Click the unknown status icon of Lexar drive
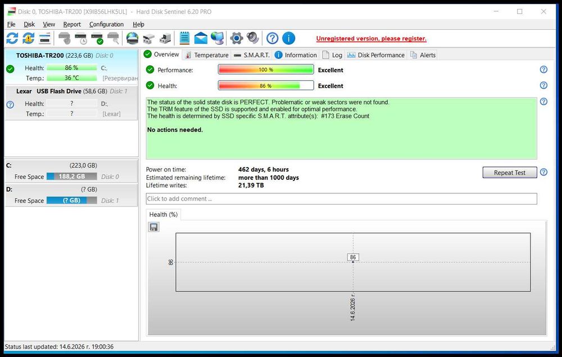 pyautogui.click(x=10, y=105)
